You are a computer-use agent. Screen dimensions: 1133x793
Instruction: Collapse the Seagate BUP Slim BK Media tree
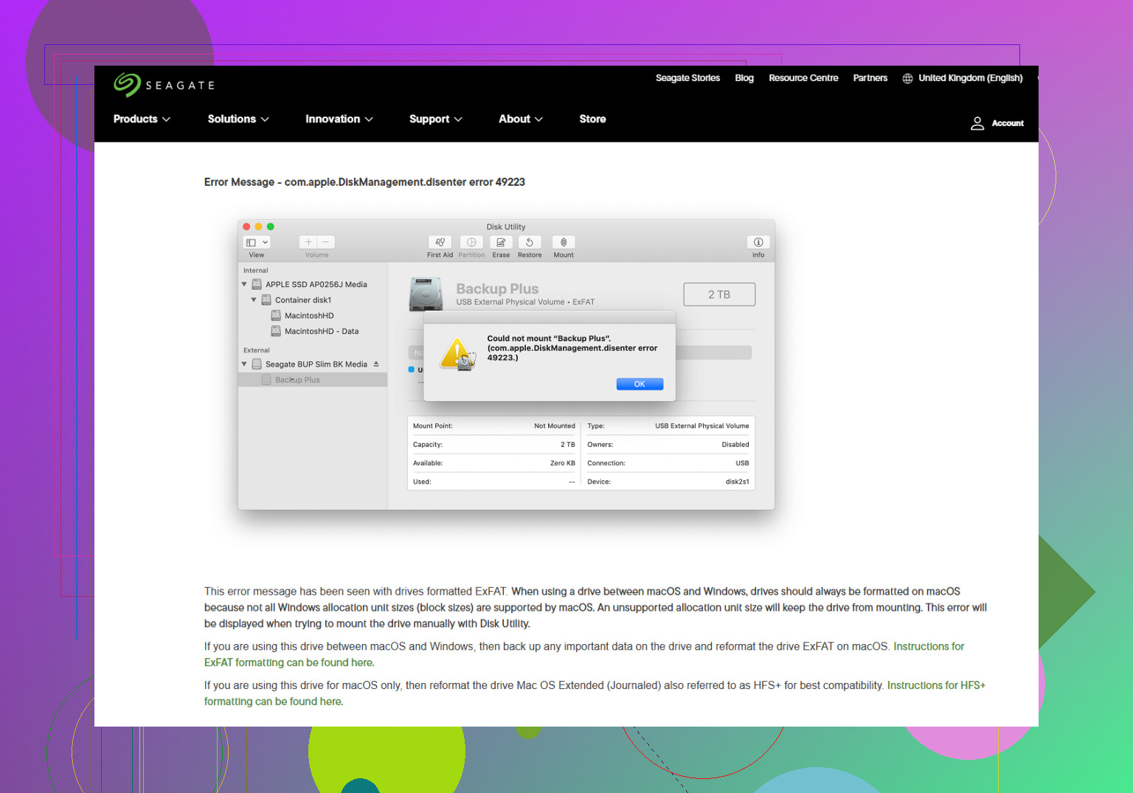pyautogui.click(x=244, y=364)
